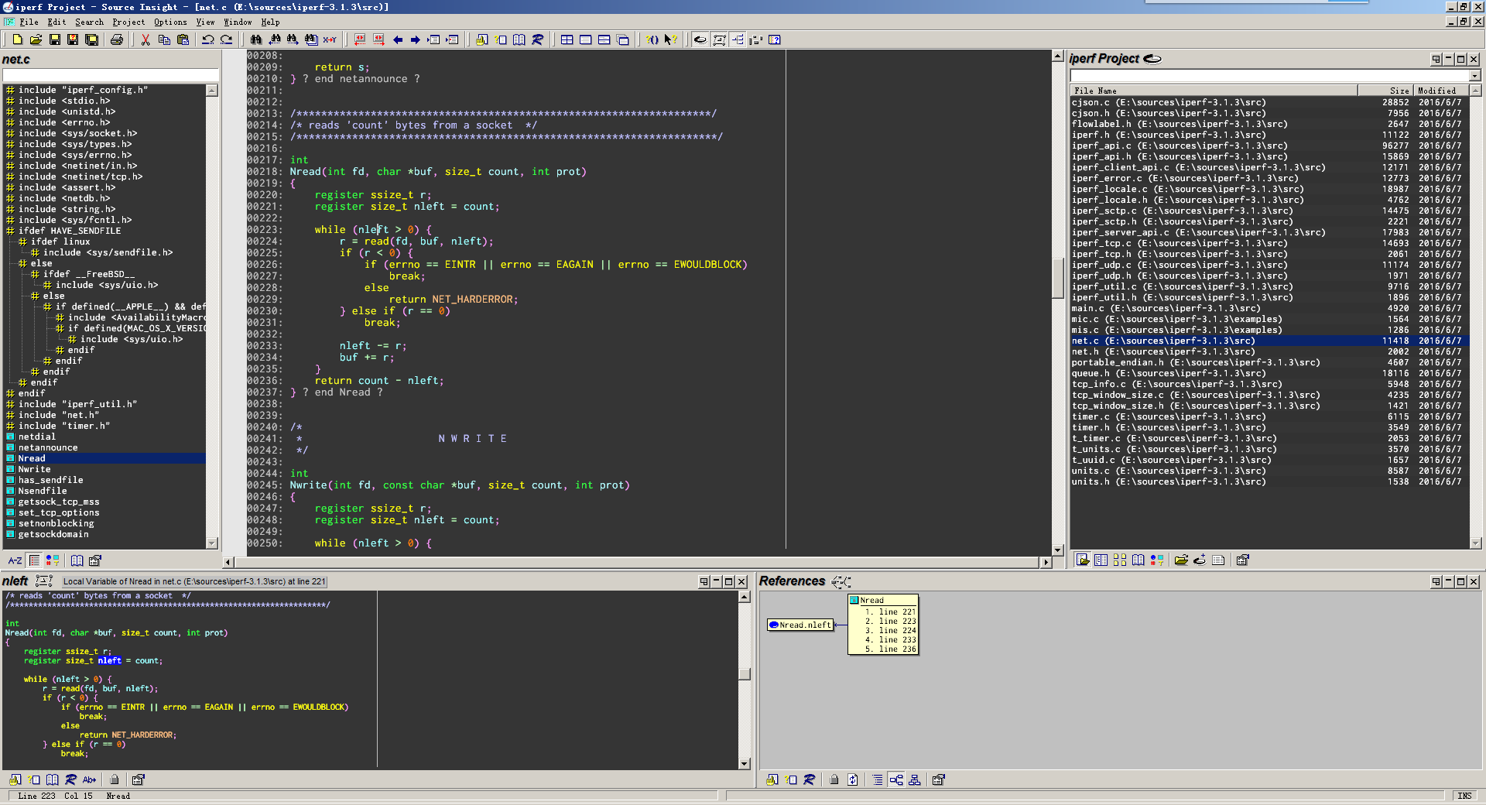This screenshot has height=805, width=1486.
Task: Open the Options menu
Action: (170, 22)
